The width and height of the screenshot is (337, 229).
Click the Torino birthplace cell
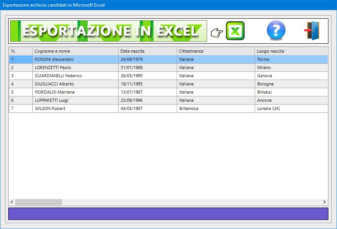[291, 59]
